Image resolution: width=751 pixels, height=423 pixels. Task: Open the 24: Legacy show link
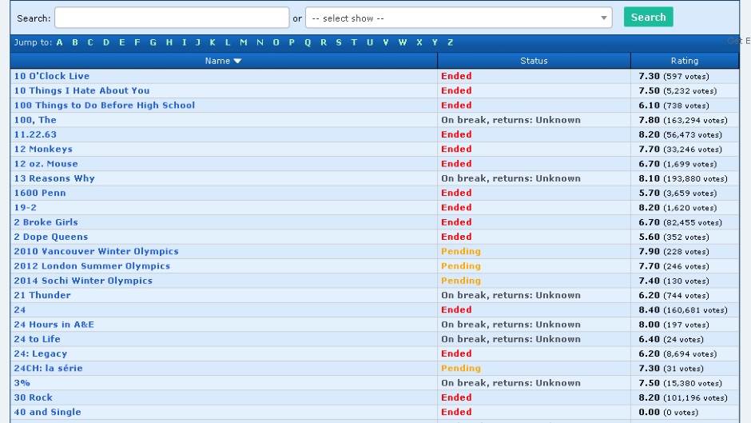click(x=41, y=353)
